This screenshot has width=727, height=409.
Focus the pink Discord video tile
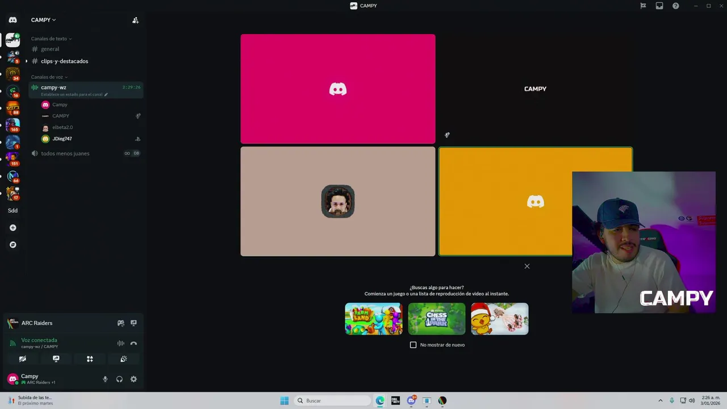pos(338,89)
